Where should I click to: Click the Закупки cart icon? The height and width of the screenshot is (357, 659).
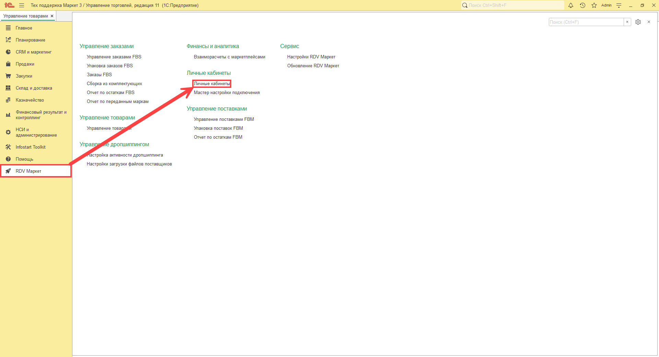pyautogui.click(x=8, y=76)
